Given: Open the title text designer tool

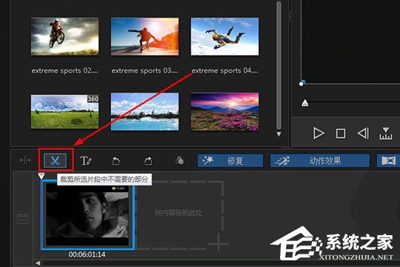Looking at the screenshot, I should point(86,161).
